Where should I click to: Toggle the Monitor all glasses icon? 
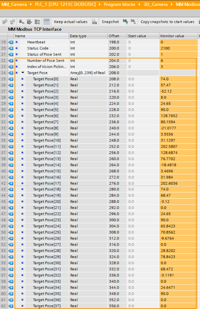point(47,22)
